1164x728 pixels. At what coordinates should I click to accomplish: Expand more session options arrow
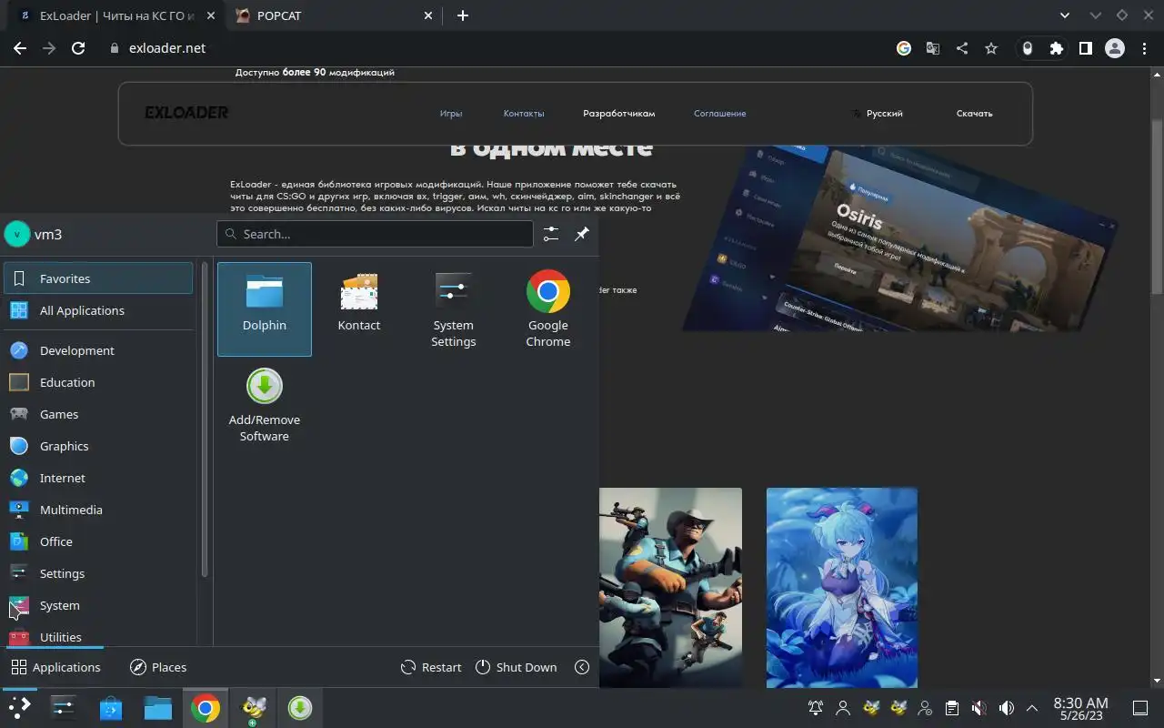[582, 667]
